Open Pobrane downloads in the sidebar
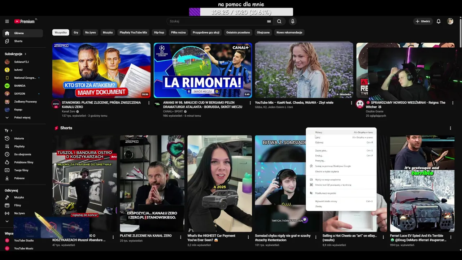This screenshot has height=260, width=462. (22, 178)
